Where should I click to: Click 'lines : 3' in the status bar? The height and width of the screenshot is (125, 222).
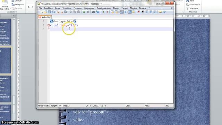point(66,106)
